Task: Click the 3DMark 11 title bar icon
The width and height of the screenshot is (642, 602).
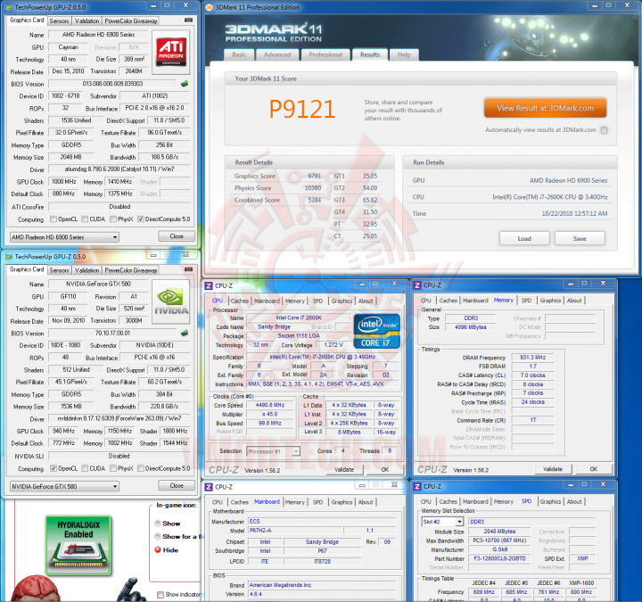Action: tap(209, 7)
